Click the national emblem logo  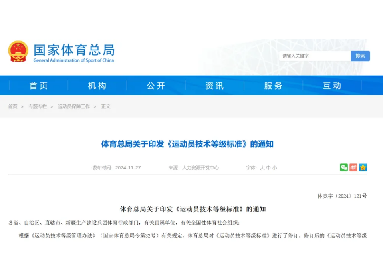pos(18,52)
